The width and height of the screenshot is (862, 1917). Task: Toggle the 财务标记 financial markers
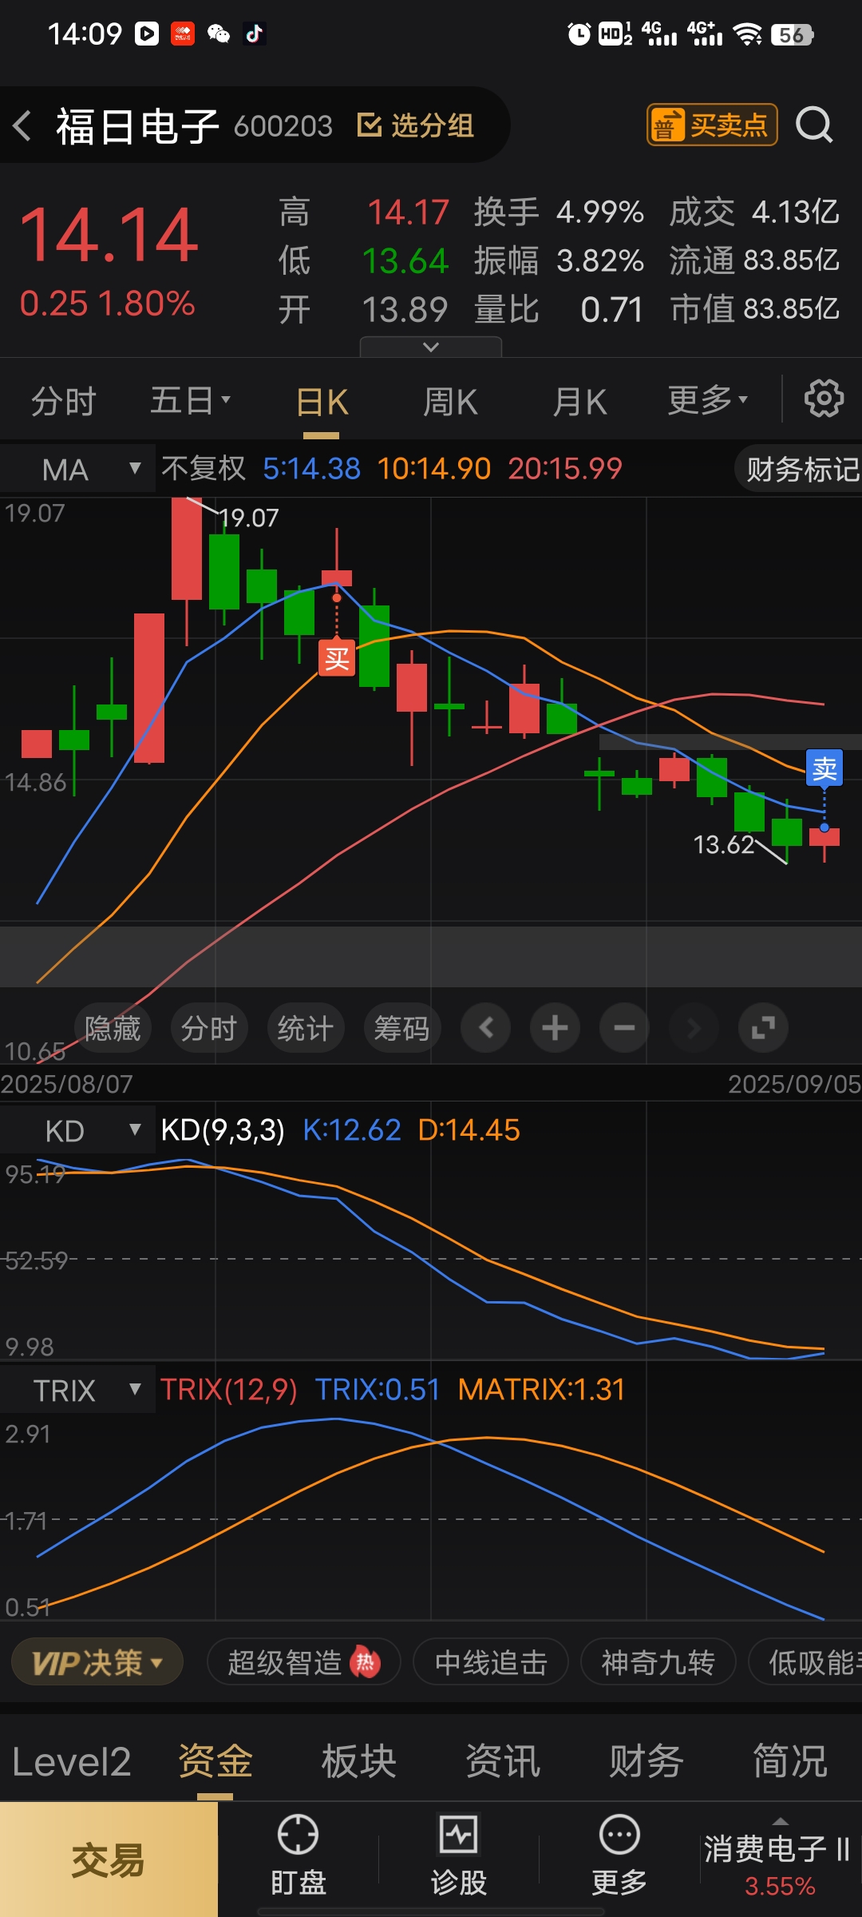[x=798, y=469]
